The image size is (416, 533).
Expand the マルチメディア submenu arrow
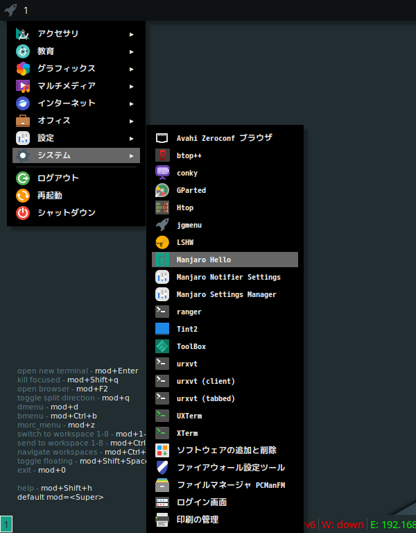[x=132, y=86]
